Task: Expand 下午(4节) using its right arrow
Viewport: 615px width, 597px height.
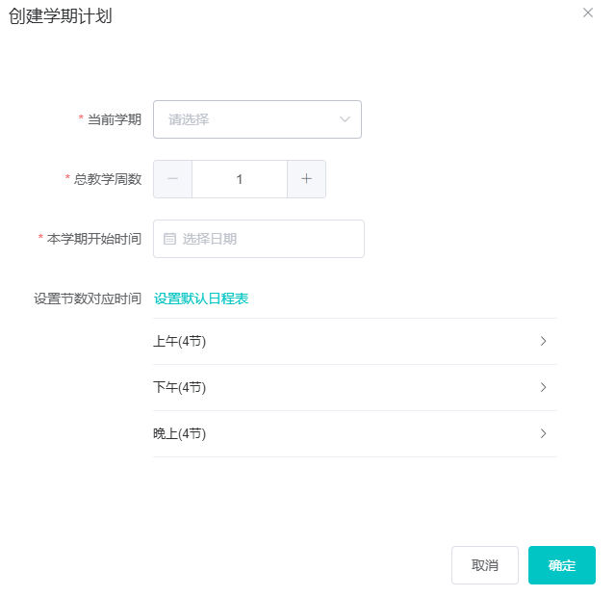Action: pos(543,387)
